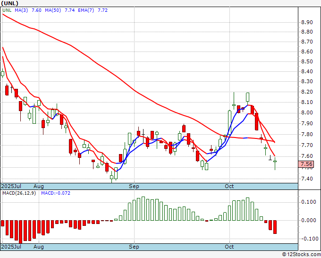
Task: Click the EMA(7) value 7.72
Action: (102, 10)
